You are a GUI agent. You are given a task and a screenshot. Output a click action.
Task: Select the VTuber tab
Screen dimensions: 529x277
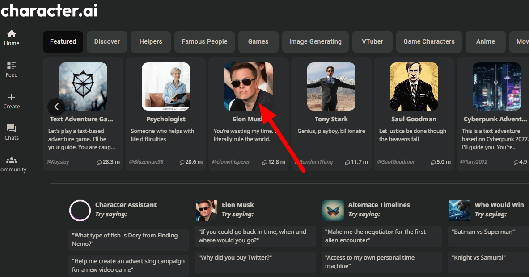pos(372,42)
